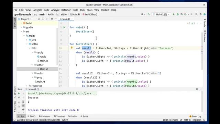Open the Project view type dropdown
The image size is (220, 124).
(25, 19)
